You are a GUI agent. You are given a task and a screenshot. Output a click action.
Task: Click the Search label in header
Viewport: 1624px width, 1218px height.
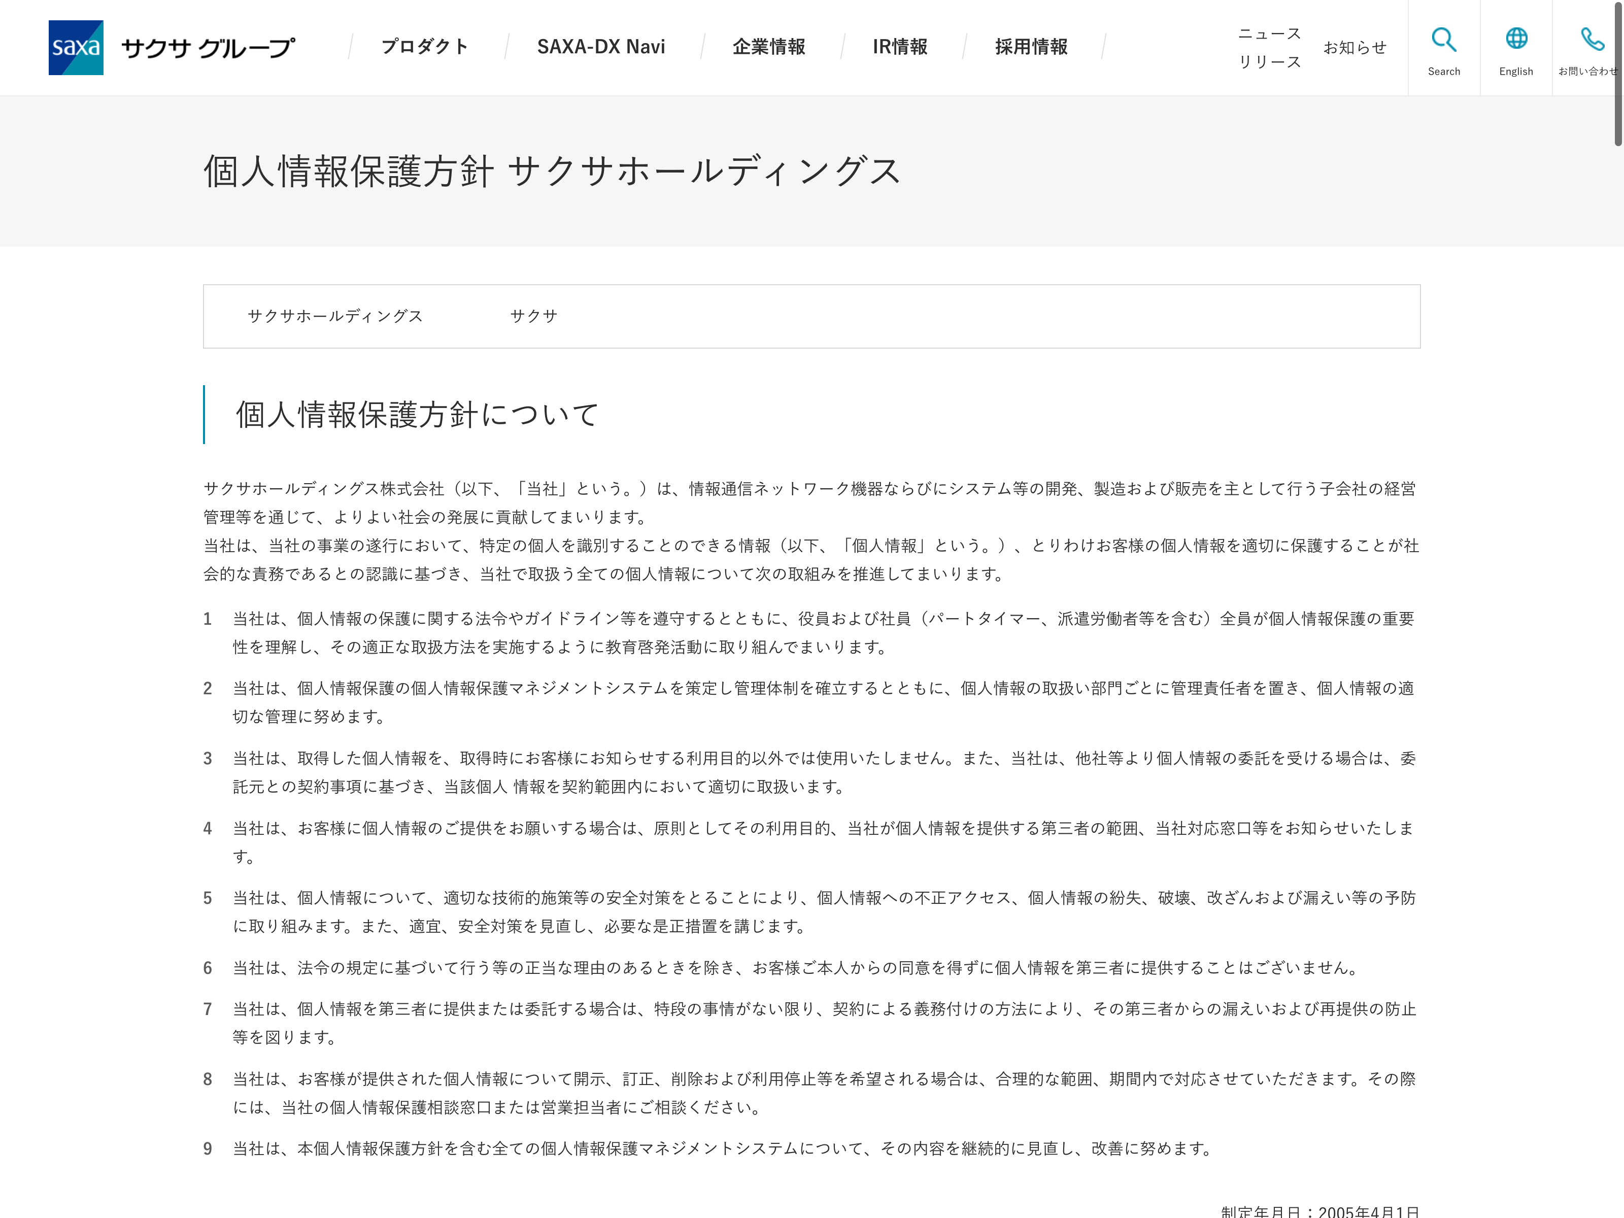click(1443, 71)
